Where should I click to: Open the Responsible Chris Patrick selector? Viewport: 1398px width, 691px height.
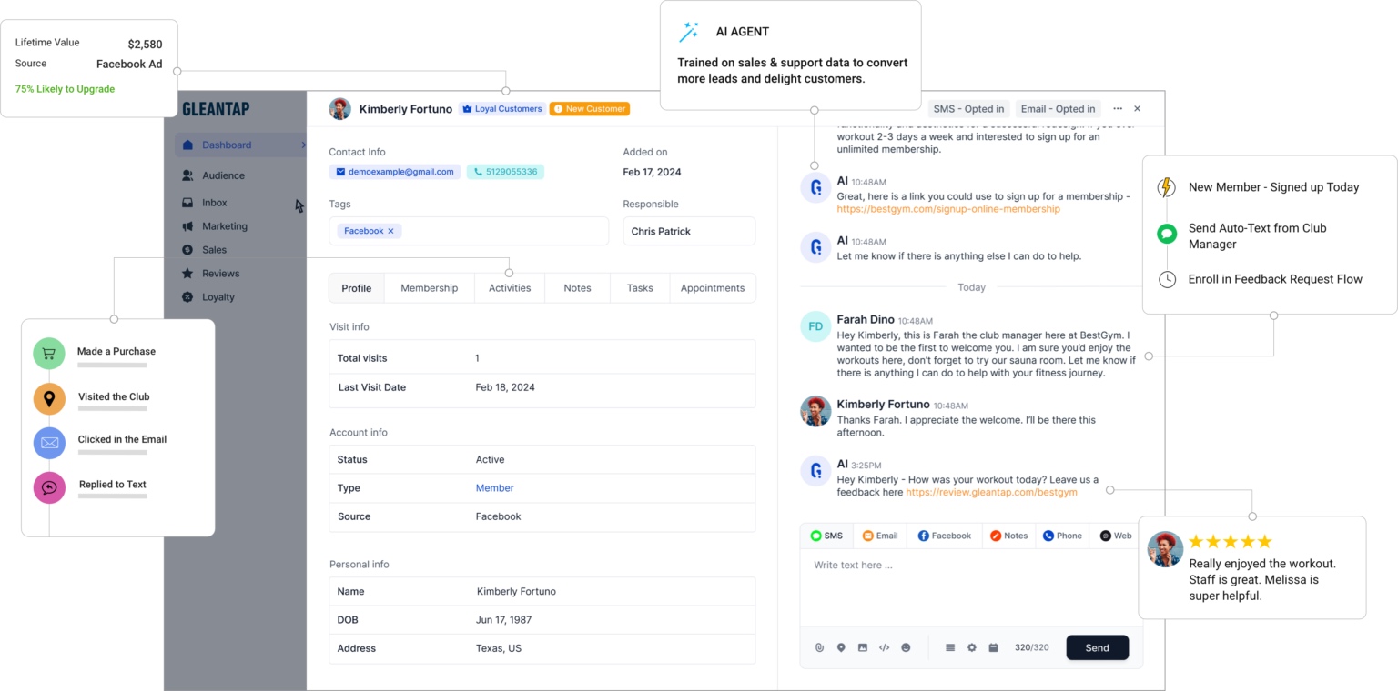(688, 231)
